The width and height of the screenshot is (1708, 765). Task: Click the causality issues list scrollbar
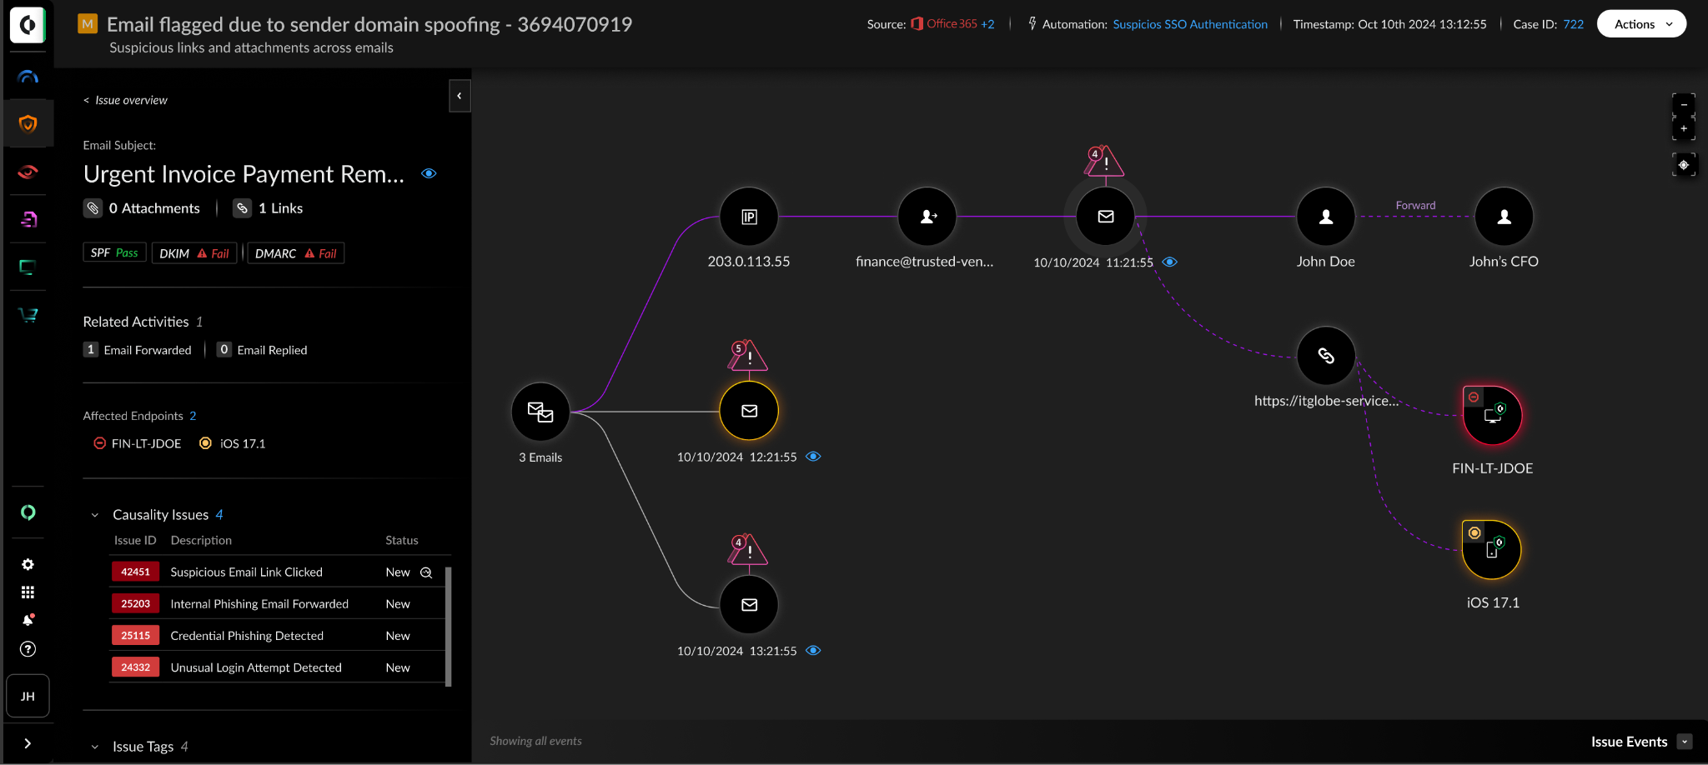449,625
